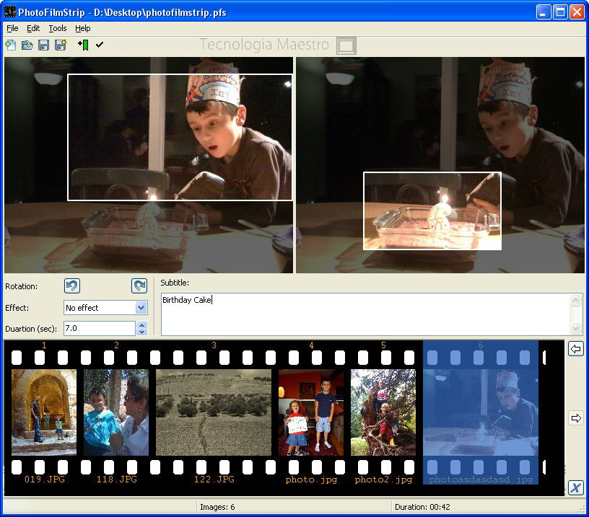Screen dimensions: 589x517
Task: Open the File menu
Action: tap(12, 28)
